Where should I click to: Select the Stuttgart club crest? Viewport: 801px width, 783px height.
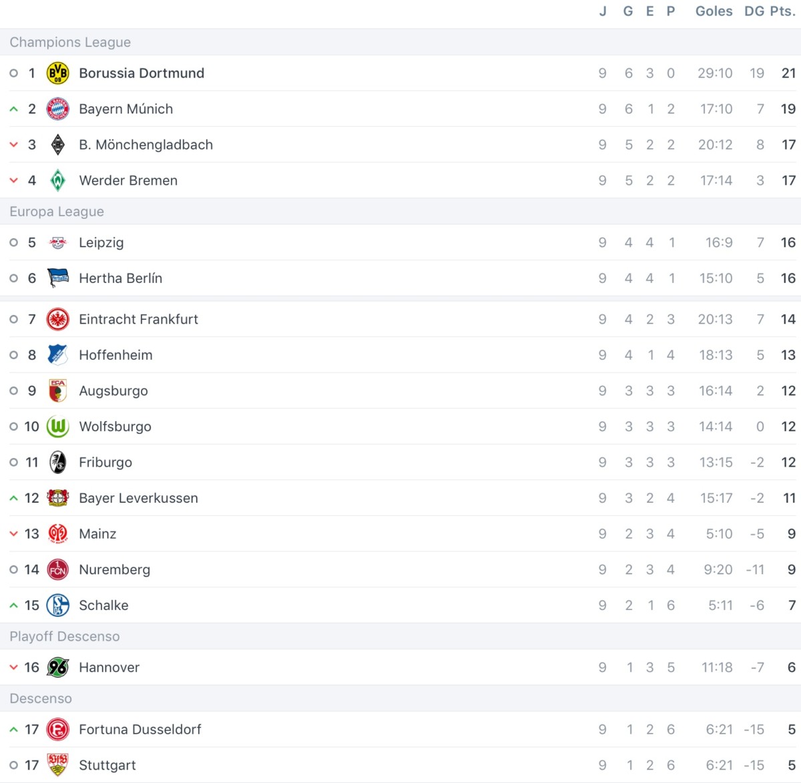point(58,765)
